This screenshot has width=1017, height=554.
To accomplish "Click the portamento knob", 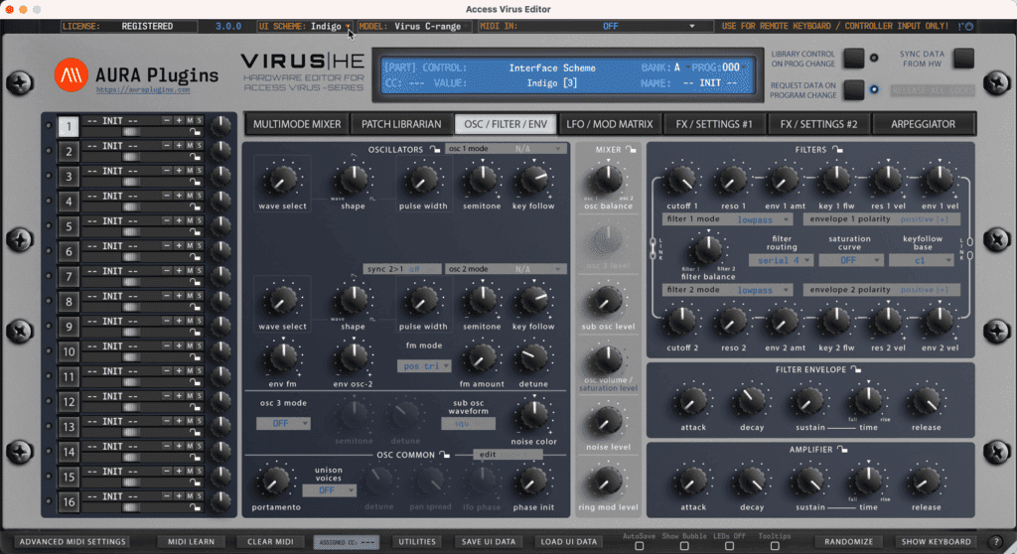I will (276, 482).
